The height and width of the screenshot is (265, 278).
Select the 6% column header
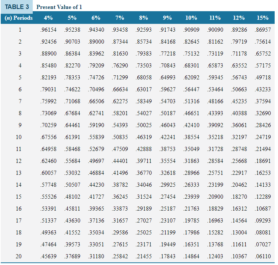(96, 18)
